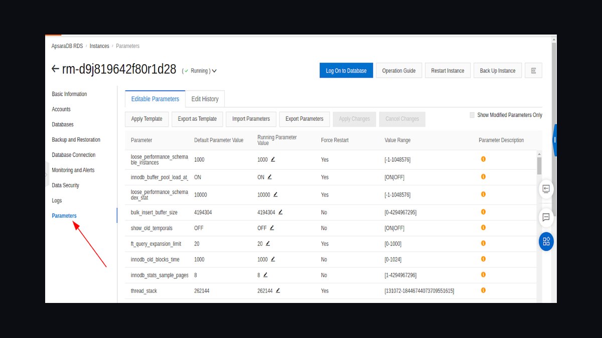602x338 pixels.
Task: Go to Data Security section
Action: [66, 185]
